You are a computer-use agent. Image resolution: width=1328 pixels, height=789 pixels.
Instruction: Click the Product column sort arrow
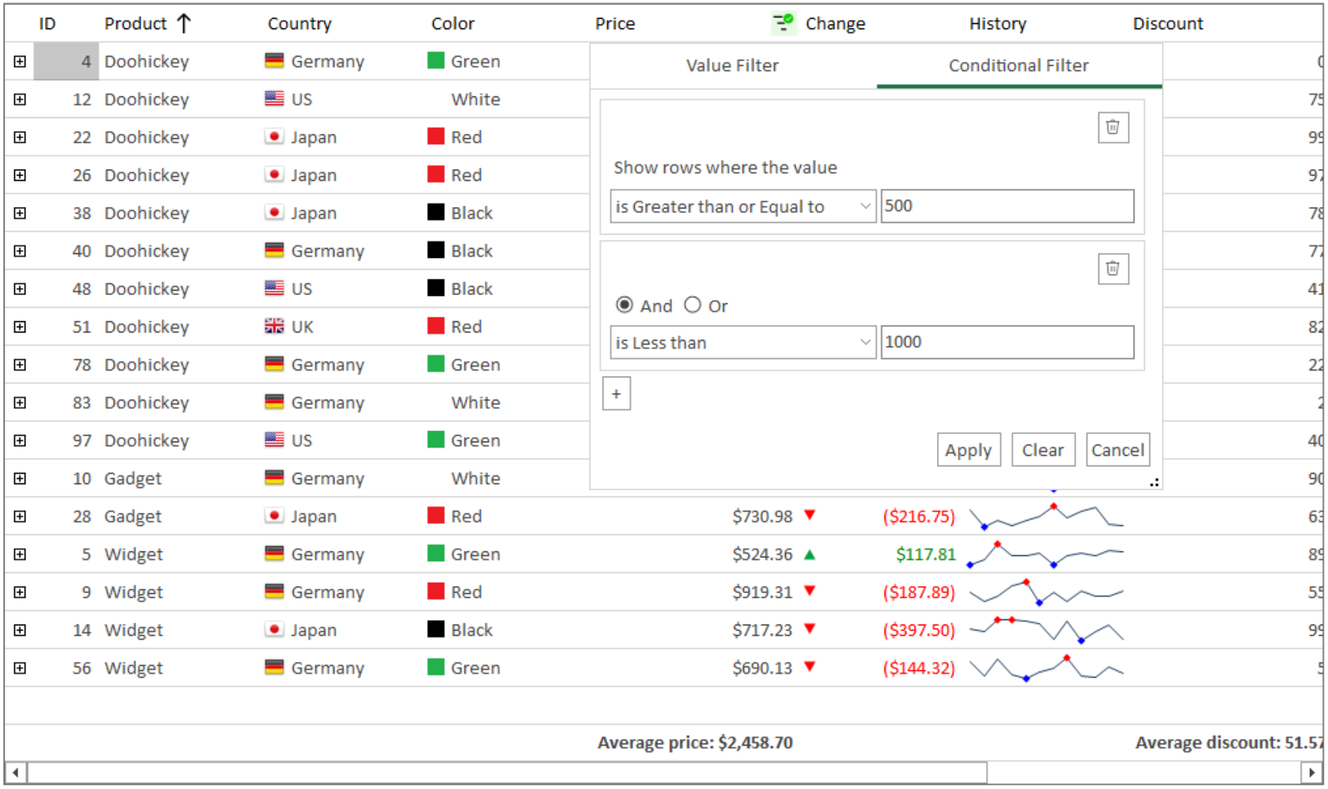pos(184,24)
